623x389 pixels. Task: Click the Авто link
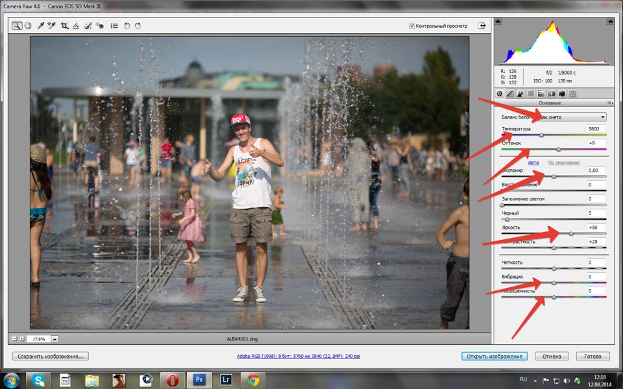pos(533,163)
